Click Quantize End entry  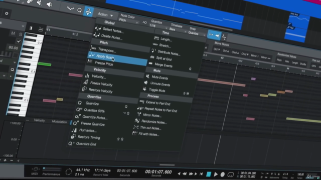tap(86, 144)
